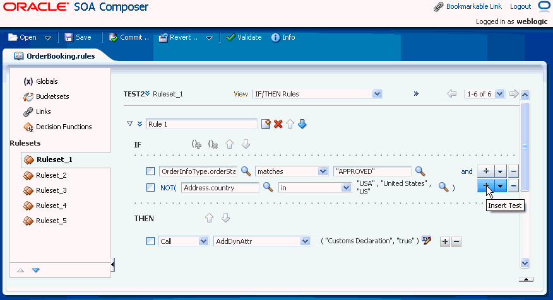
Task: Click the Revert toolbar button
Action: 178,37
